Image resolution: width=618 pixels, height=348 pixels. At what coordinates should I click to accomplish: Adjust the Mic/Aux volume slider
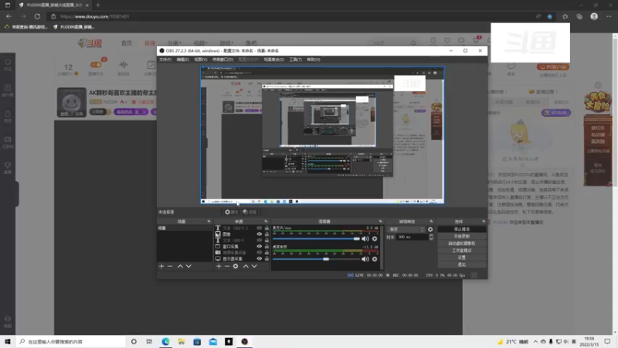(x=317, y=239)
